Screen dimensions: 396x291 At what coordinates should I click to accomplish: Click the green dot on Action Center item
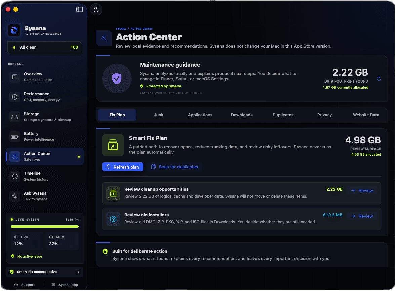(x=79, y=157)
